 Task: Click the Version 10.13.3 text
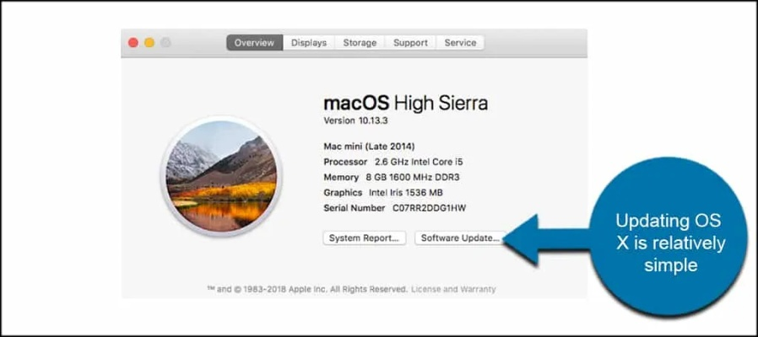355,121
